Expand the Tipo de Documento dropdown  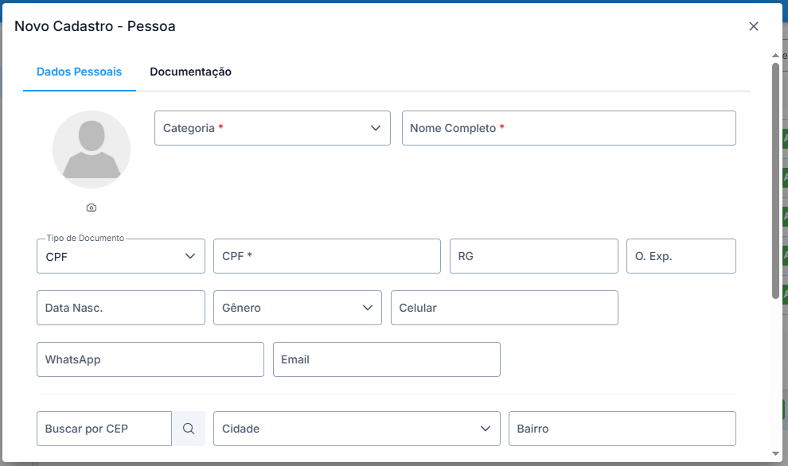[121, 256]
